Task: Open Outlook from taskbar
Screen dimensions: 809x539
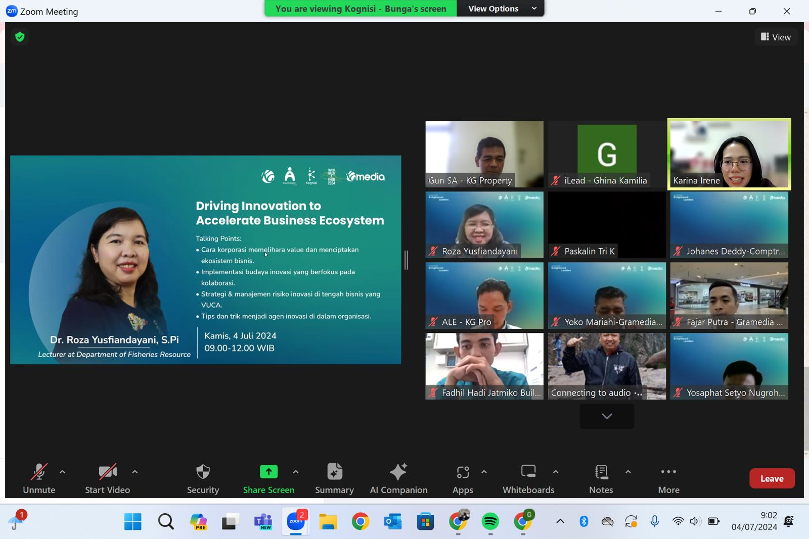Action: (x=393, y=521)
